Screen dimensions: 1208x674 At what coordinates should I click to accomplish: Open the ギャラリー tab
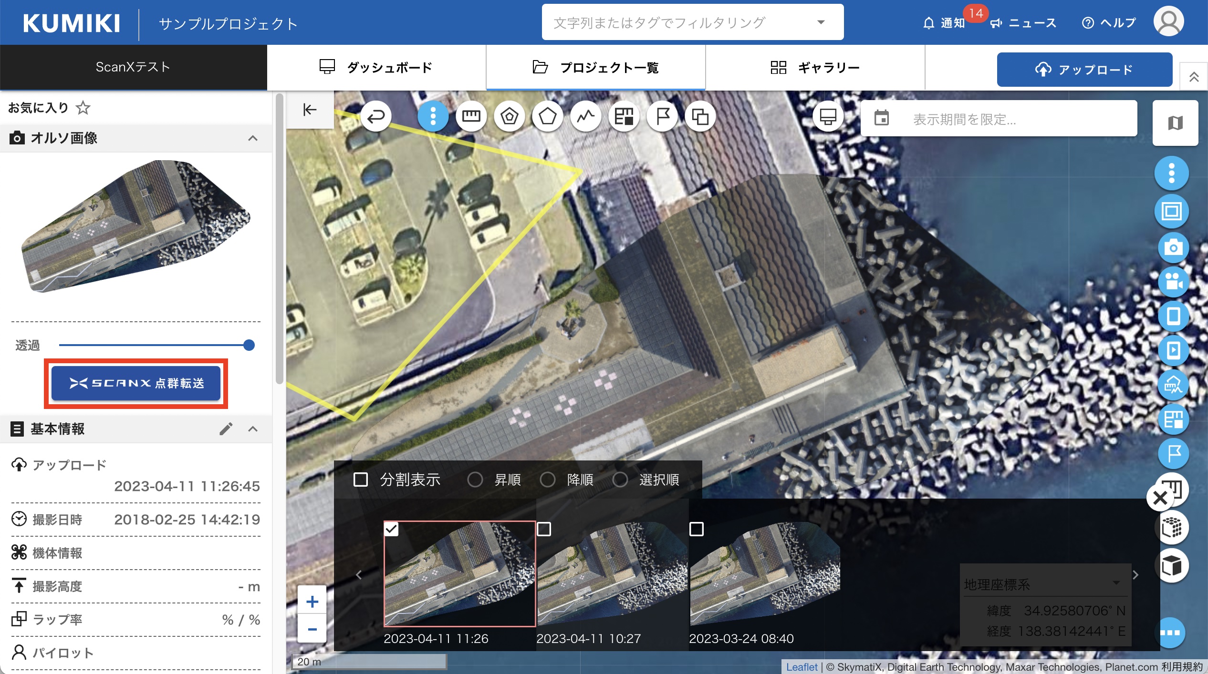(815, 67)
